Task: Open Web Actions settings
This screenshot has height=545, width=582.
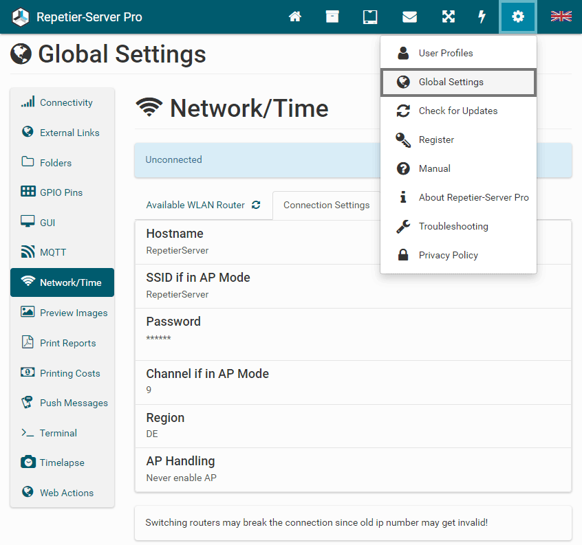Action: [x=63, y=492]
